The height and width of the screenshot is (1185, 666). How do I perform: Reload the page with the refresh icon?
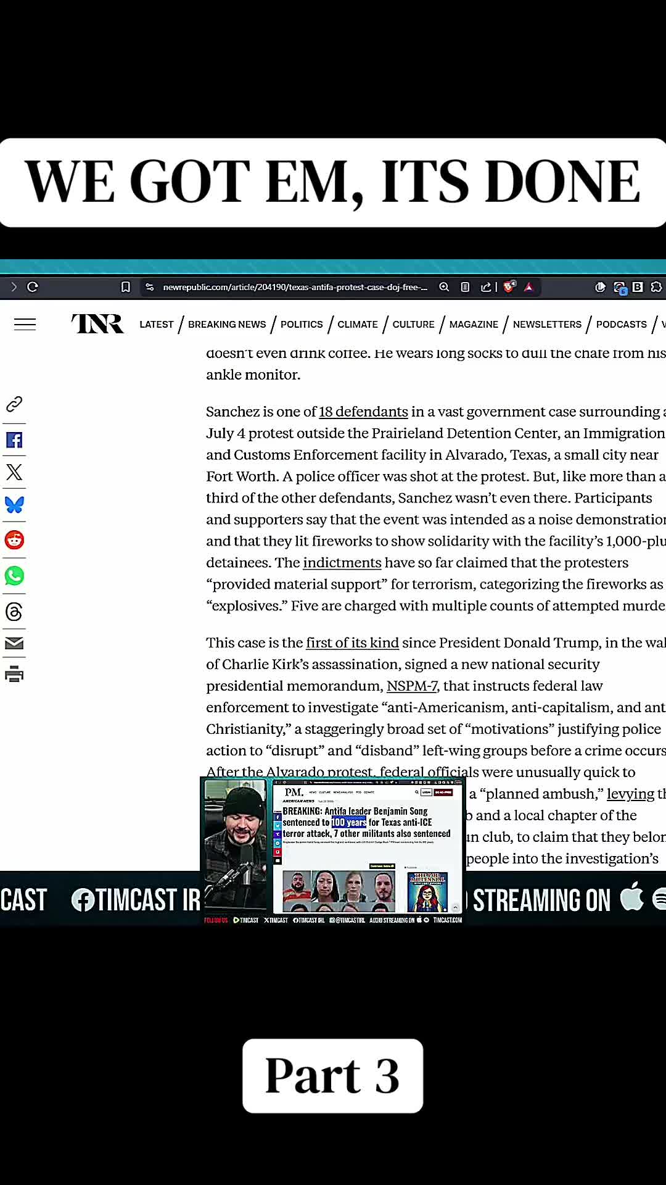tap(33, 287)
